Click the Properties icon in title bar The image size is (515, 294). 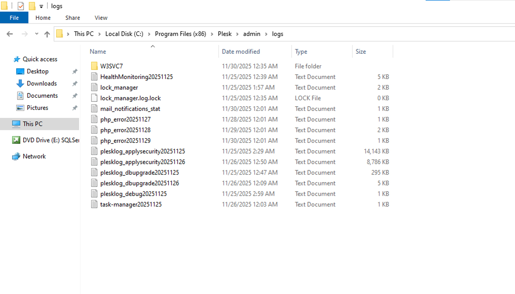click(21, 6)
